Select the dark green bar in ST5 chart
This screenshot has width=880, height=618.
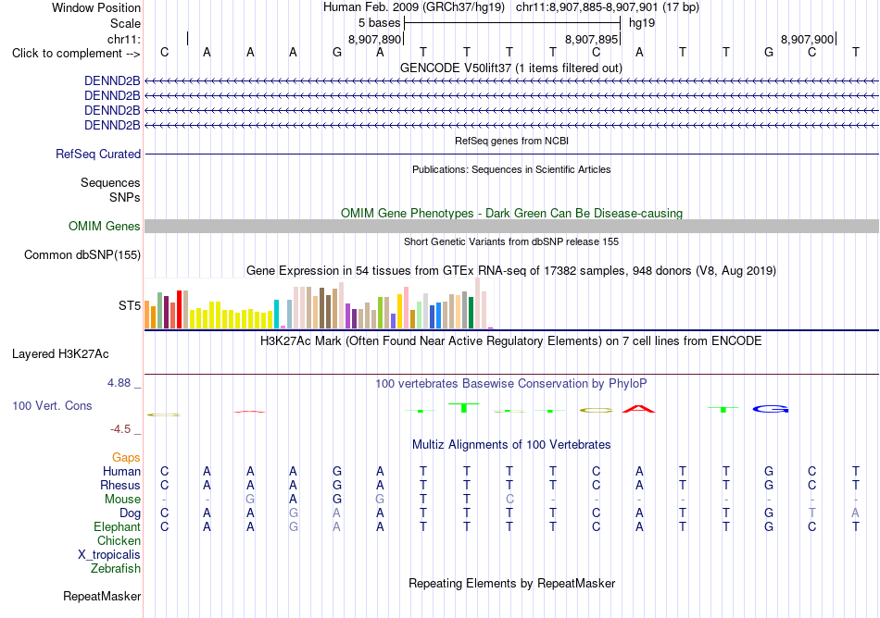(471, 313)
